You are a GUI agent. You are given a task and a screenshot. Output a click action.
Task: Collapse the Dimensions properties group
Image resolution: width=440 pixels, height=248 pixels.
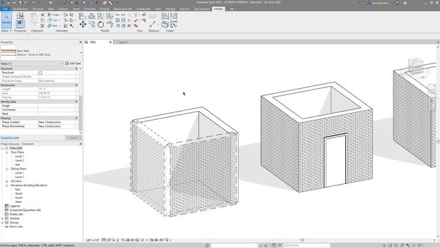(x=76, y=85)
